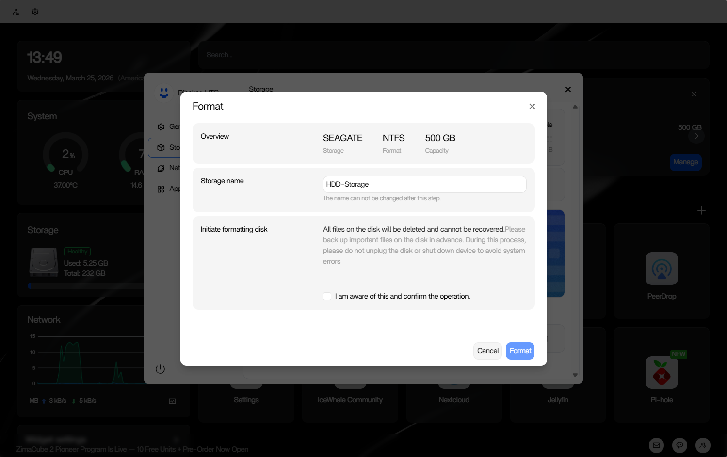
Task: Select the Network icon in settings sidebar
Action: pyautogui.click(x=161, y=168)
